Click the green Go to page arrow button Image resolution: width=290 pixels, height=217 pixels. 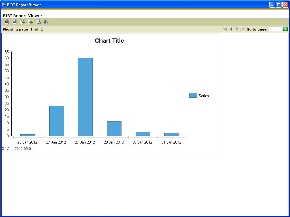pyautogui.click(x=285, y=29)
